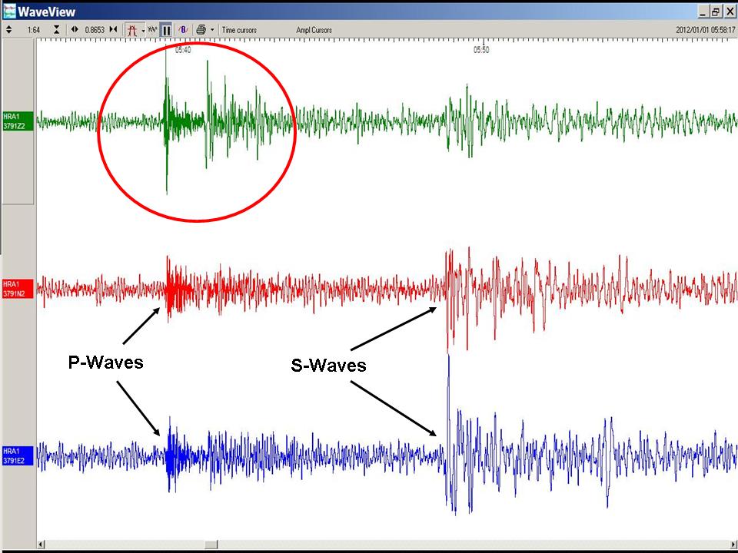Click the horizontal scrollbar left arrow
Viewport: 738px width, 553px height.
(x=42, y=545)
